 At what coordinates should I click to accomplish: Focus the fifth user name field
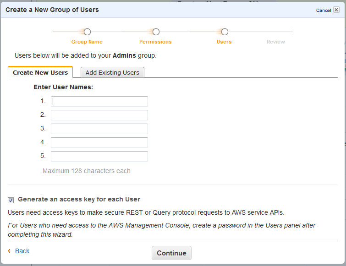99,156
